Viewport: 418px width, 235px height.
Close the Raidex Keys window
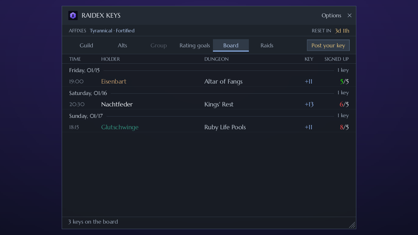coord(349,15)
